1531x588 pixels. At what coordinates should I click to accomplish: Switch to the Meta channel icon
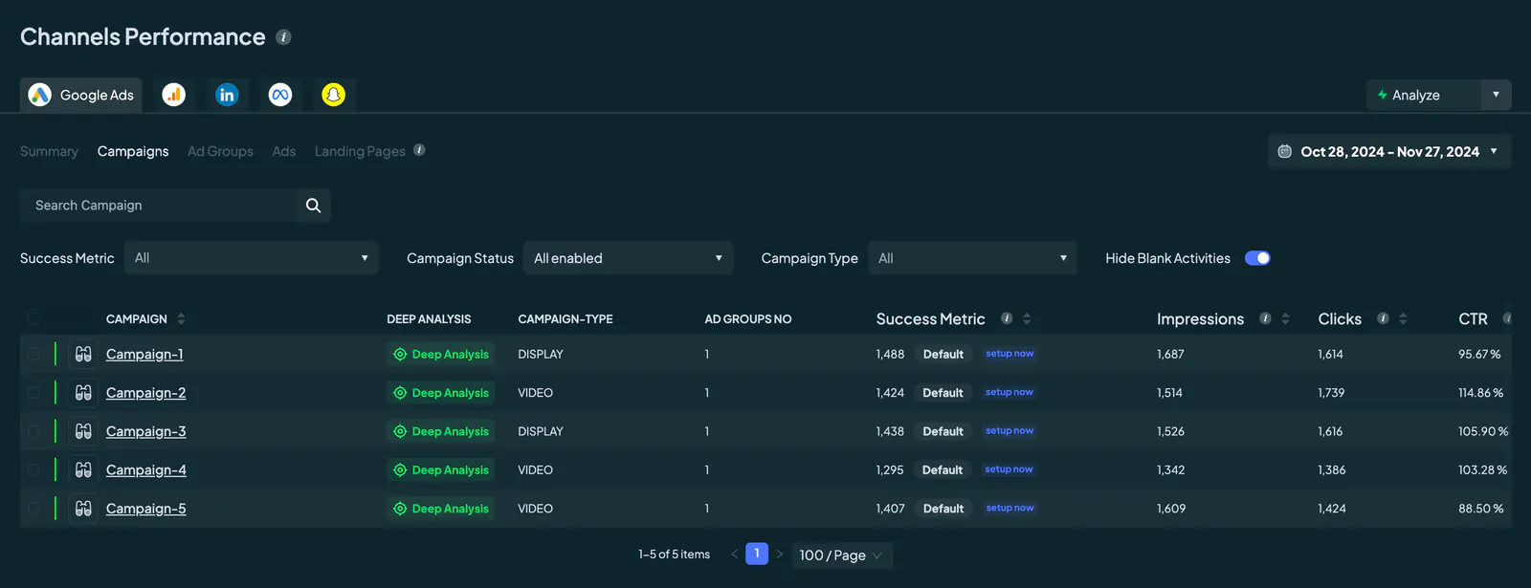(280, 95)
